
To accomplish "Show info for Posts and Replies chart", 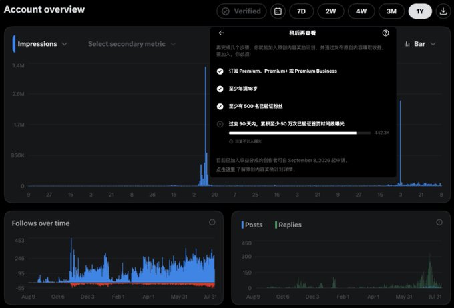I will pos(439,222).
